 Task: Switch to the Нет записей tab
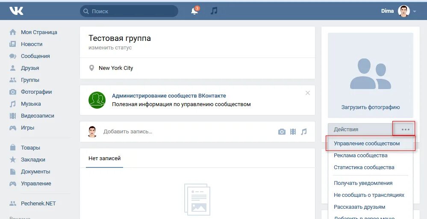105,158
